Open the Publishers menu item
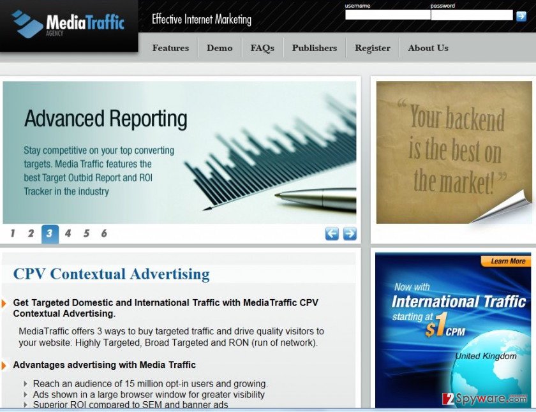Image resolution: width=536 pixels, height=412 pixels. point(315,48)
